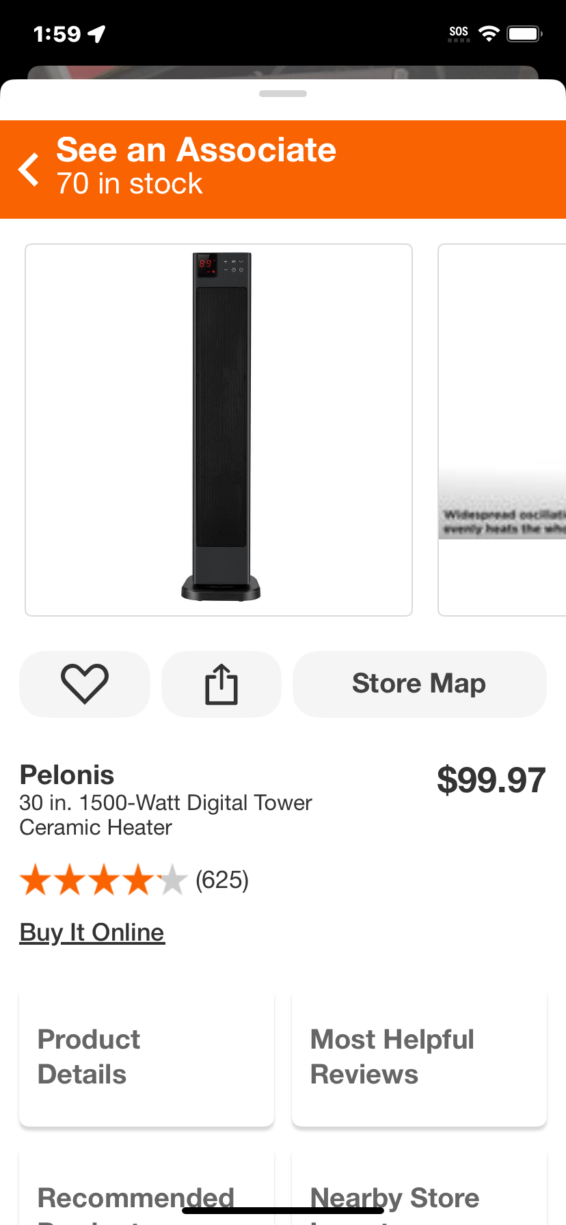This screenshot has width=566, height=1225.
Task: Add heater to favorites with heart icon
Action: pos(85,684)
